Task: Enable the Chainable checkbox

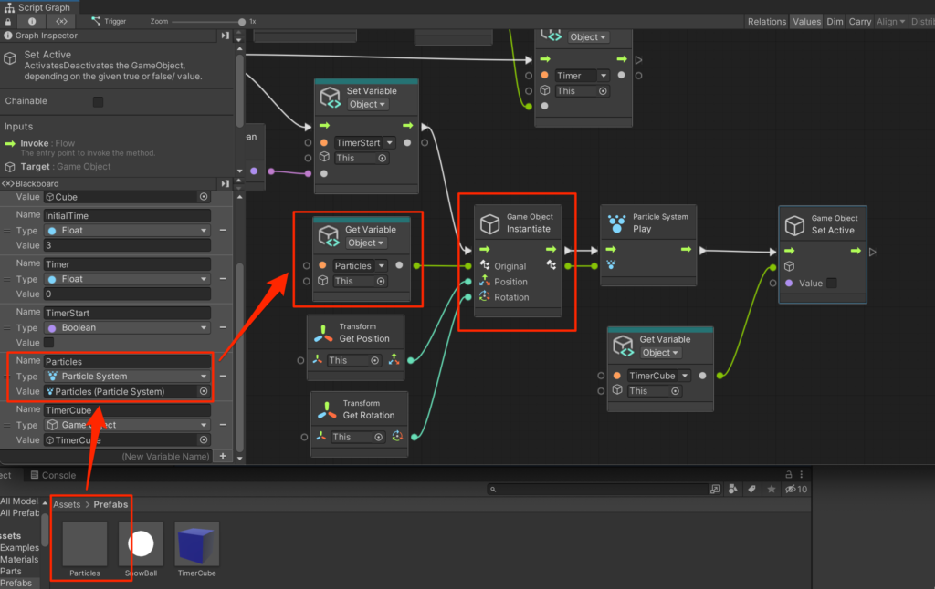Action: tap(98, 103)
